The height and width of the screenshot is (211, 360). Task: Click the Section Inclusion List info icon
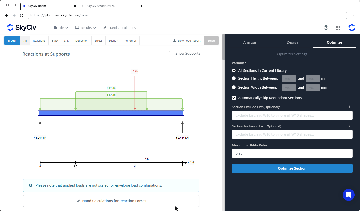[350, 126]
